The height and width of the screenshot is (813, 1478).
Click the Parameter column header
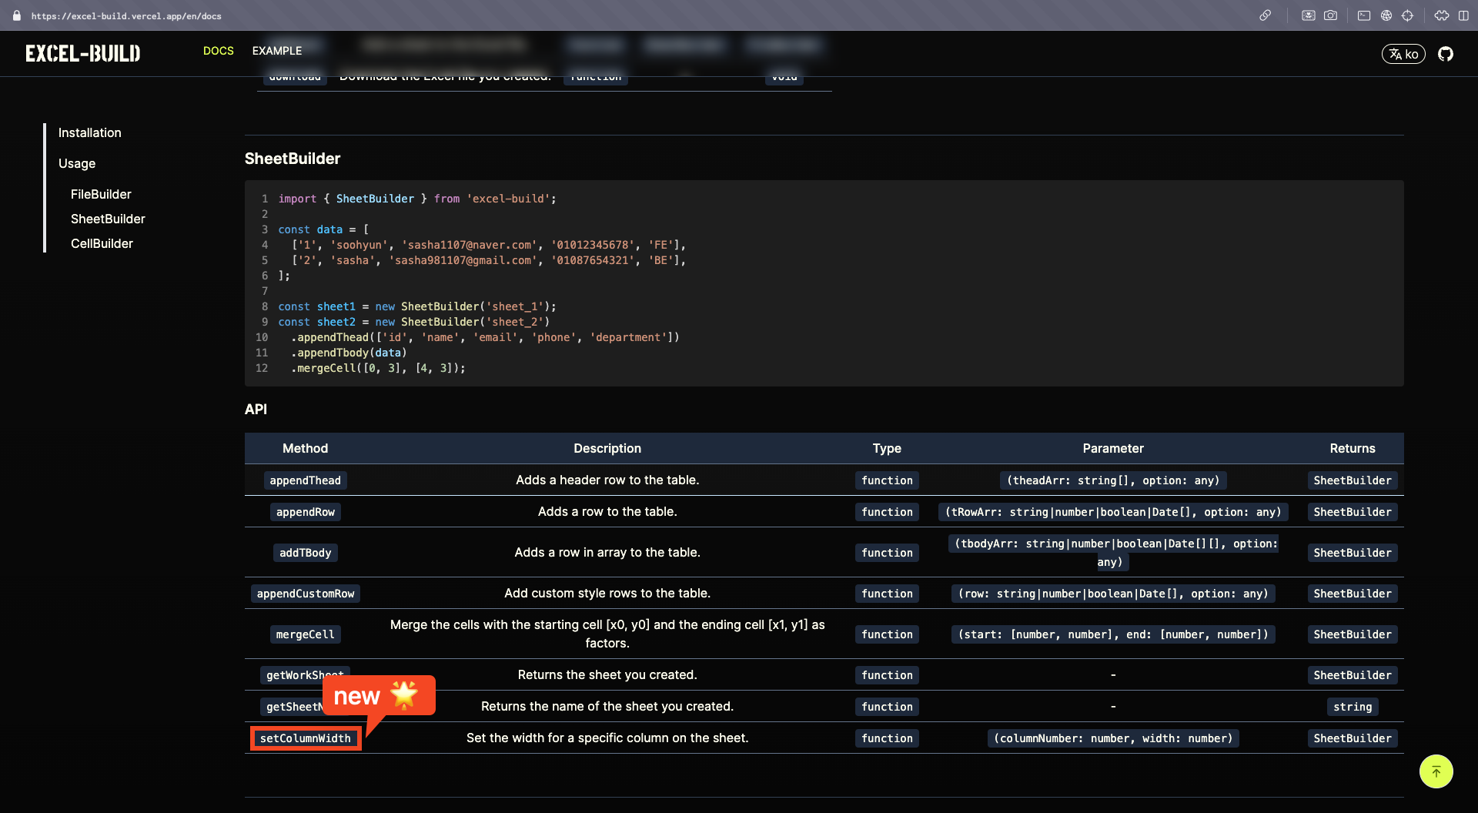pos(1113,448)
